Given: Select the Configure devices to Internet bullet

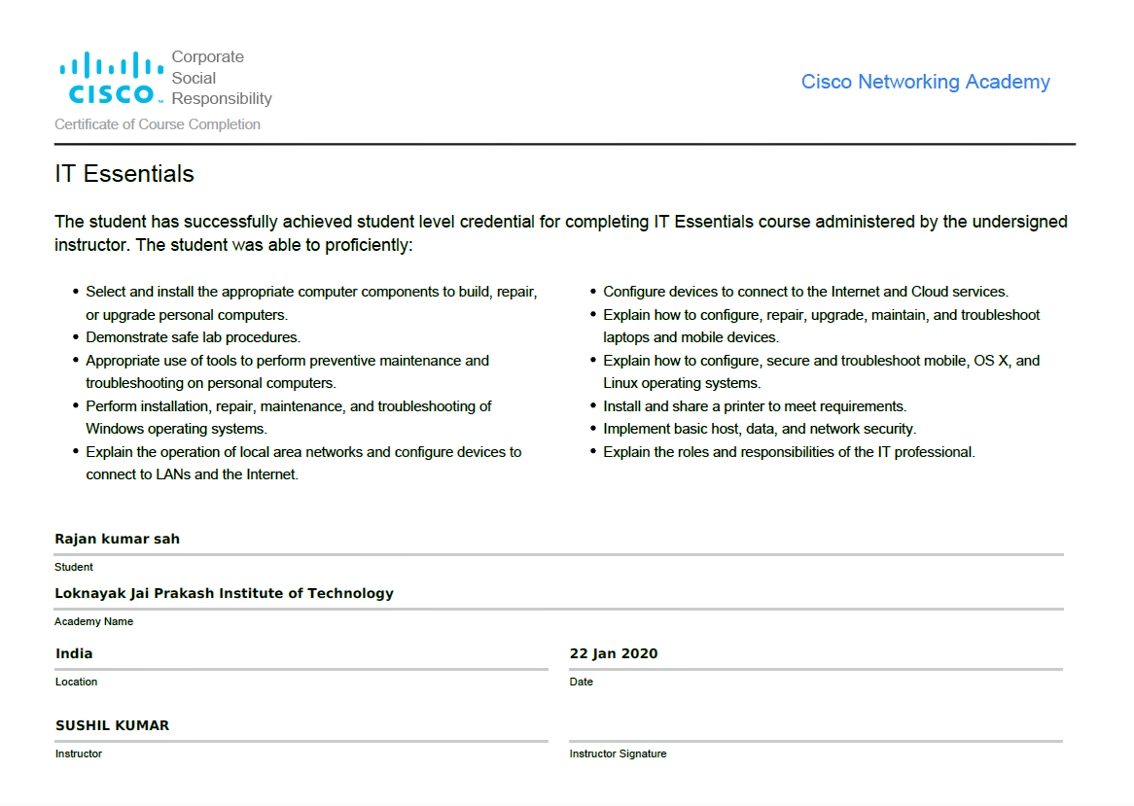Looking at the screenshot, I should click(x=805, y=292).
